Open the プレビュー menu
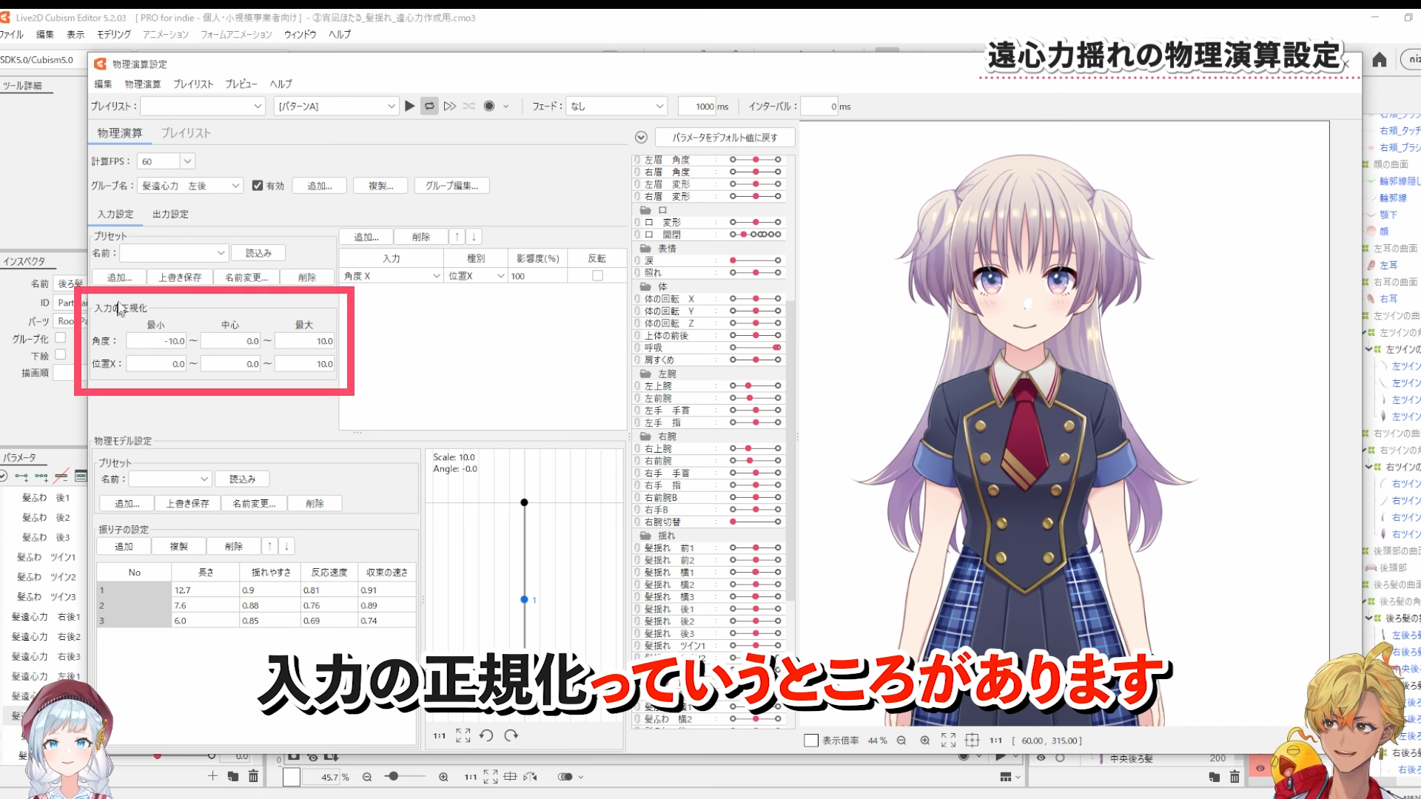1421x799 pixels. (x=241, y=84)
